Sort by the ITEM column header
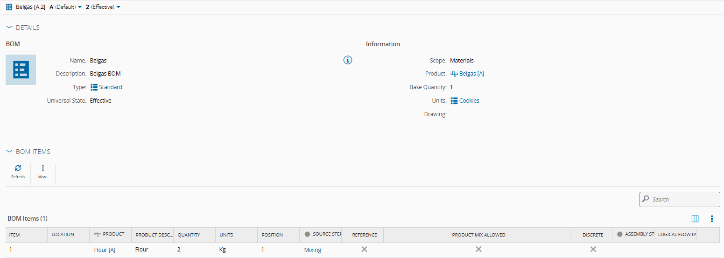Image resolution: width=724 pixels, height=258 pixels. click(27, 235)
